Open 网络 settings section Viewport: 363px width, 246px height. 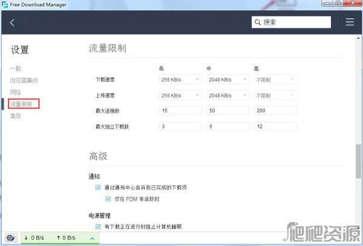(x=16, y=92)
